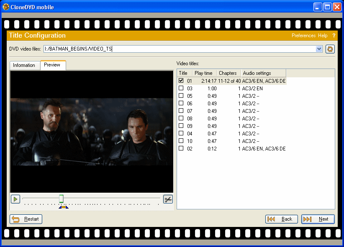This screenshot has height=247, width=344.
Task: Open the Help menu
Action: tap(323, 36)
